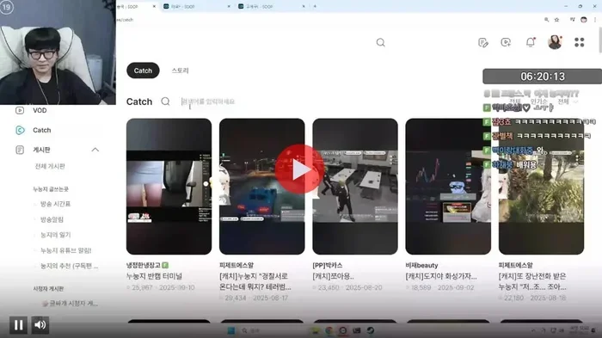Open title link 누농지 반캠 터미널
The image size is (602, 338).
(154, 276)
